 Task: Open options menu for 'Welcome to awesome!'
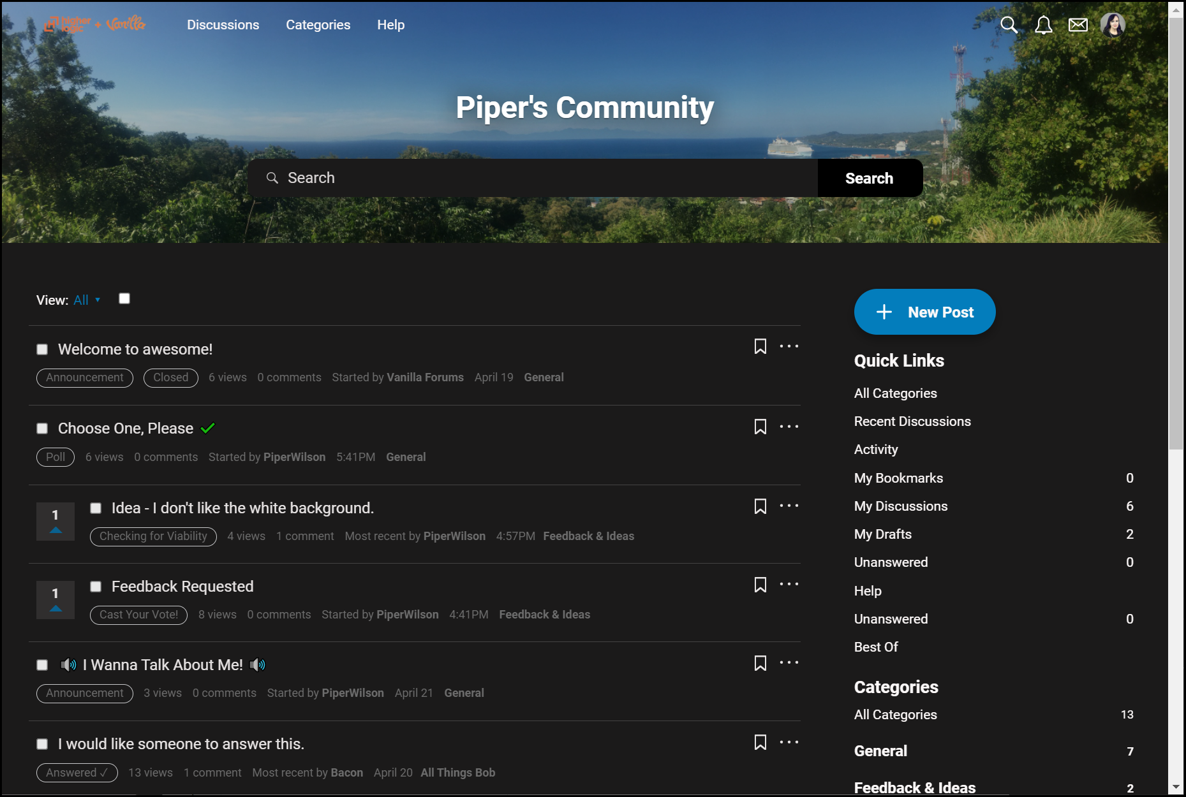coord(789,346)
